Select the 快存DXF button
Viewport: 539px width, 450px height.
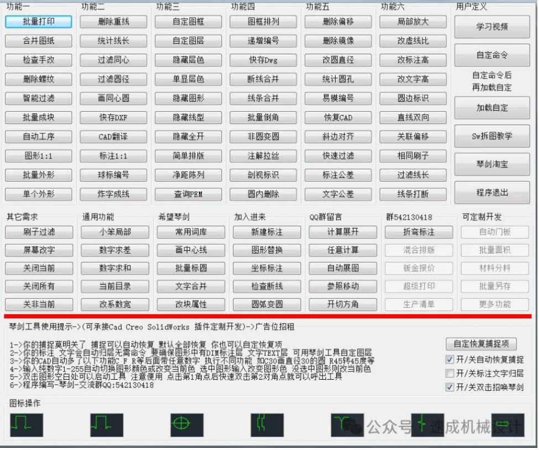click(x=113, y=117)
